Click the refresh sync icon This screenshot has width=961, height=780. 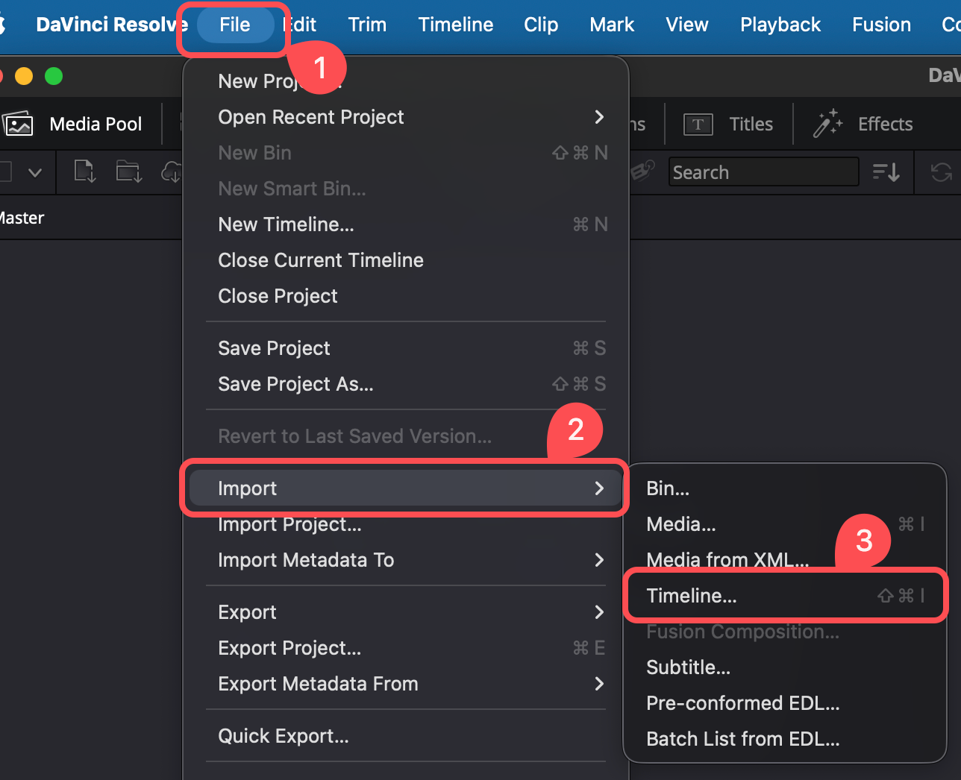942,172
